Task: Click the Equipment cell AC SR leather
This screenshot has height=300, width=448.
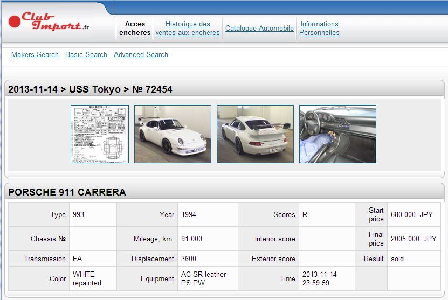Action: (203, 278)
